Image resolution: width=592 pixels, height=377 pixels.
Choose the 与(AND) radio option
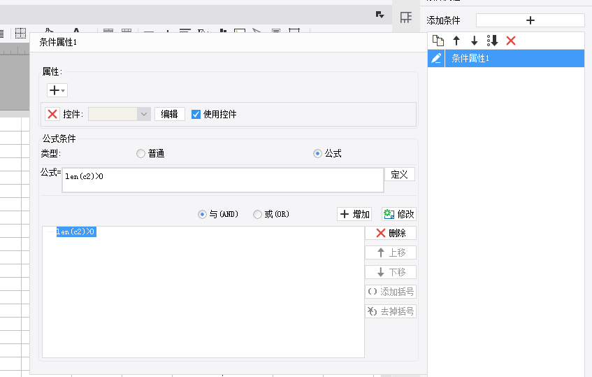[x=202, y=214]
